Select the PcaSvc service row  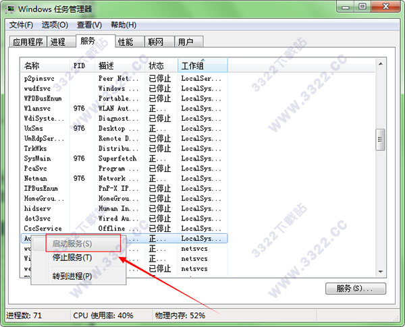tap(124, 169)
